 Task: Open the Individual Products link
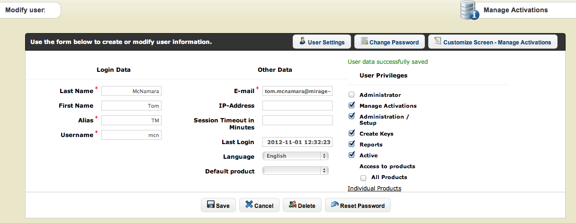374,189
